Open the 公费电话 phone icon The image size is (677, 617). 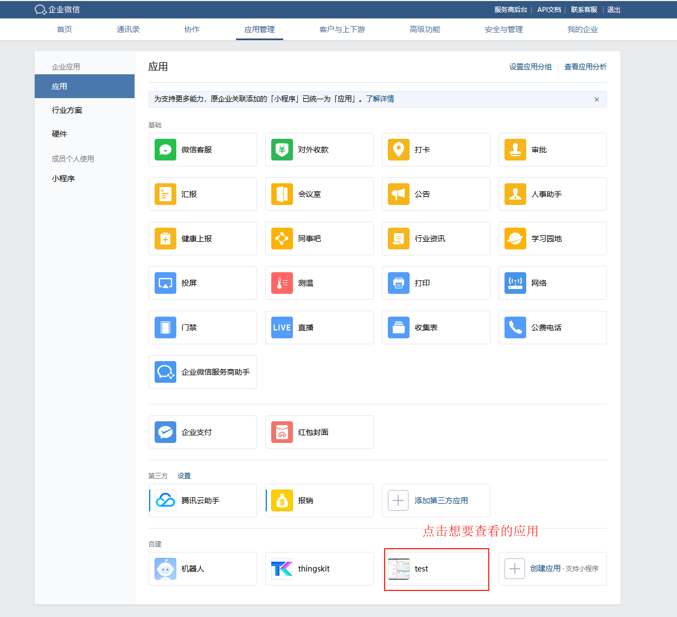coord(515,327)
